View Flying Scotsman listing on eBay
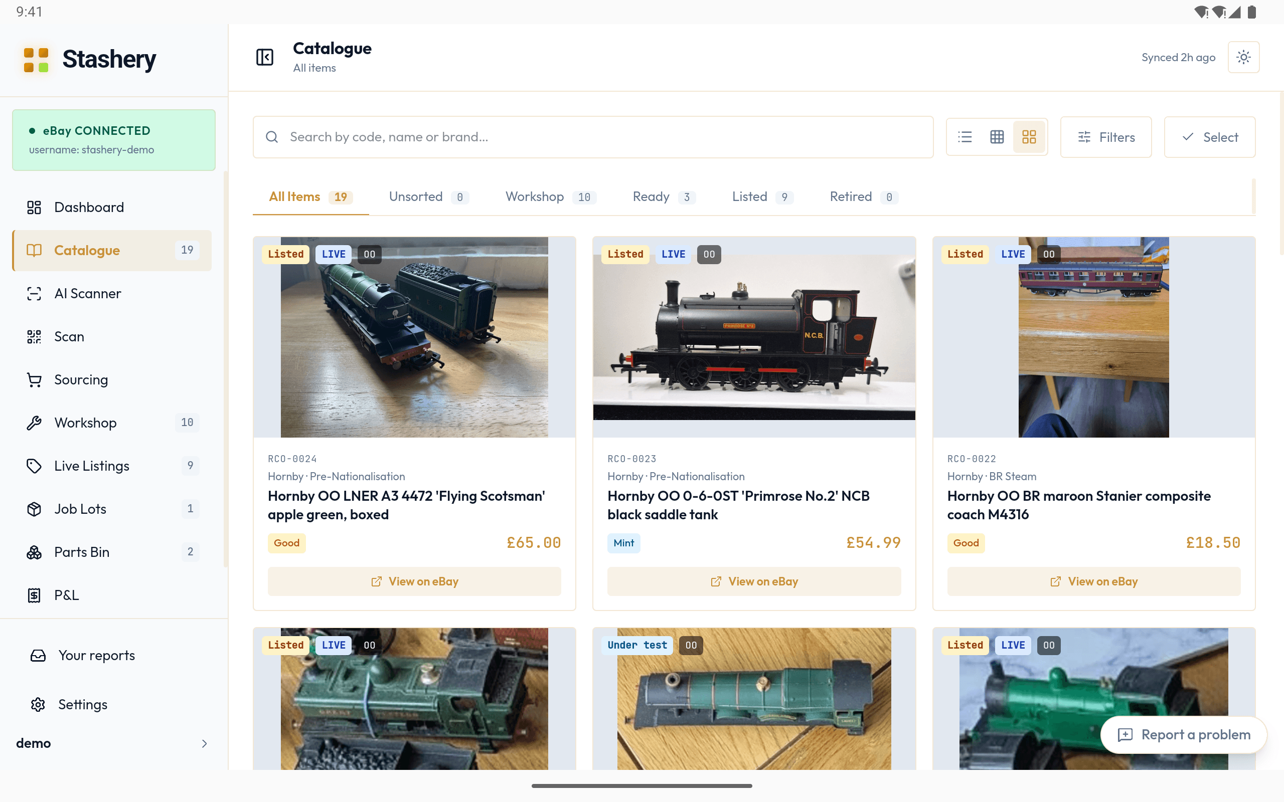Image resolution: width=1284 pixels, height=802 pixels. (414, 581)
